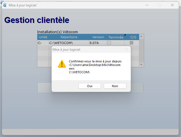The height and width of the screenshot is (137, 181).
Task: Click the Version column header
Action: tap(98, 37)
